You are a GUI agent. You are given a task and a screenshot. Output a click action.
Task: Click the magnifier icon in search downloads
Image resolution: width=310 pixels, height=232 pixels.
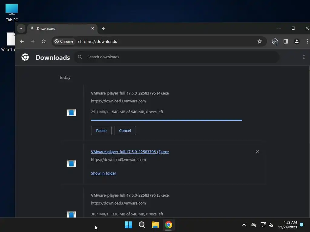(x=80, y=57)
